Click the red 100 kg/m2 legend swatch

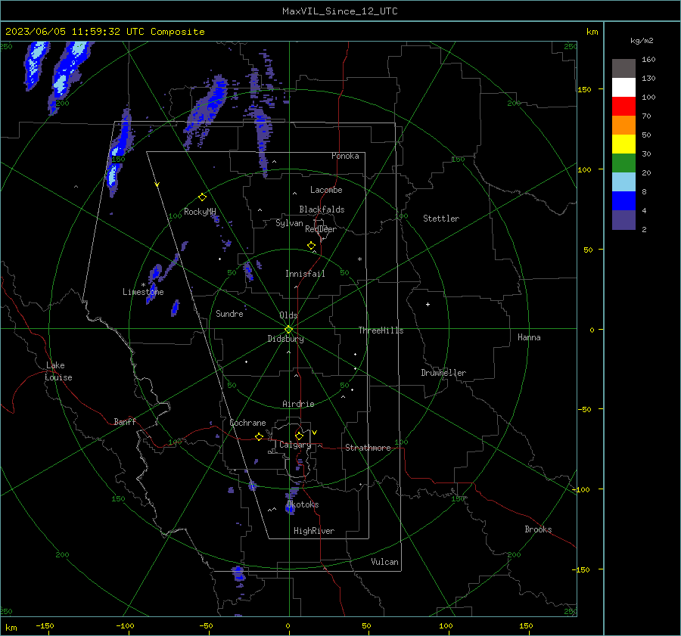coord(623,107)
